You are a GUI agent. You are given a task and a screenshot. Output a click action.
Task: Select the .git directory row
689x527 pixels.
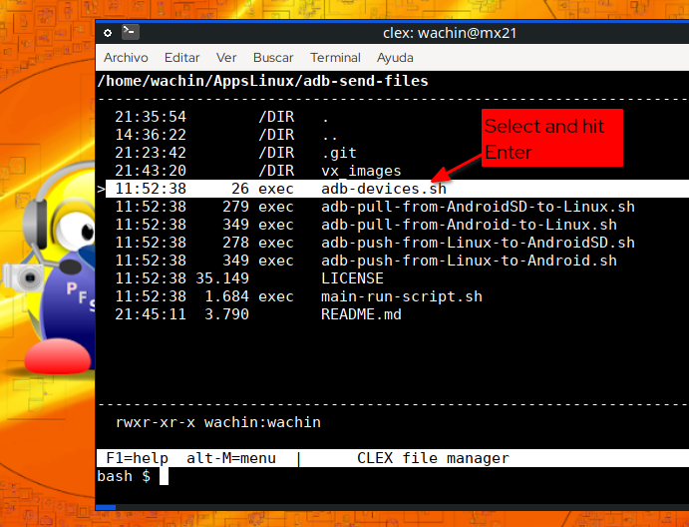[x=393, y=153]
